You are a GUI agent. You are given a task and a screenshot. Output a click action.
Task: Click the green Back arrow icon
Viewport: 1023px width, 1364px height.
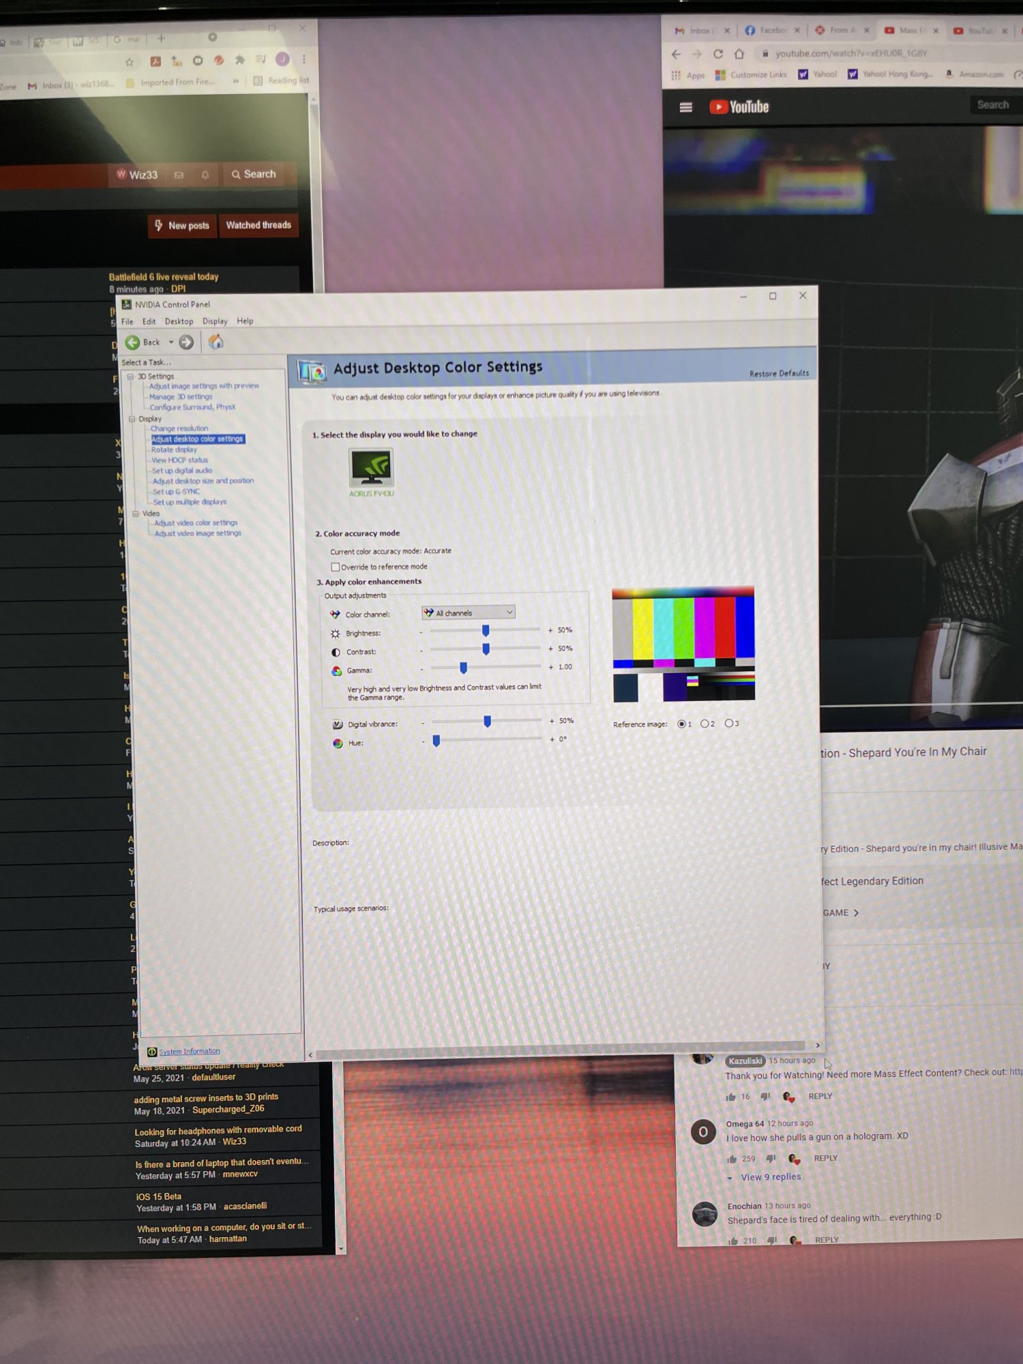pos(133,342)
